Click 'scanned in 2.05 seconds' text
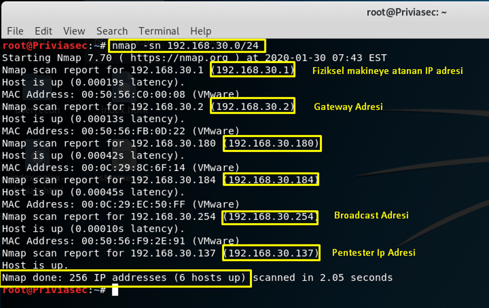Image resolution: width=489 pixels, height=308 pixels. [322, 278]
